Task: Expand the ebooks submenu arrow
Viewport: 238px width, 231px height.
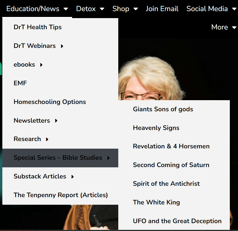Action: (41, 65)
